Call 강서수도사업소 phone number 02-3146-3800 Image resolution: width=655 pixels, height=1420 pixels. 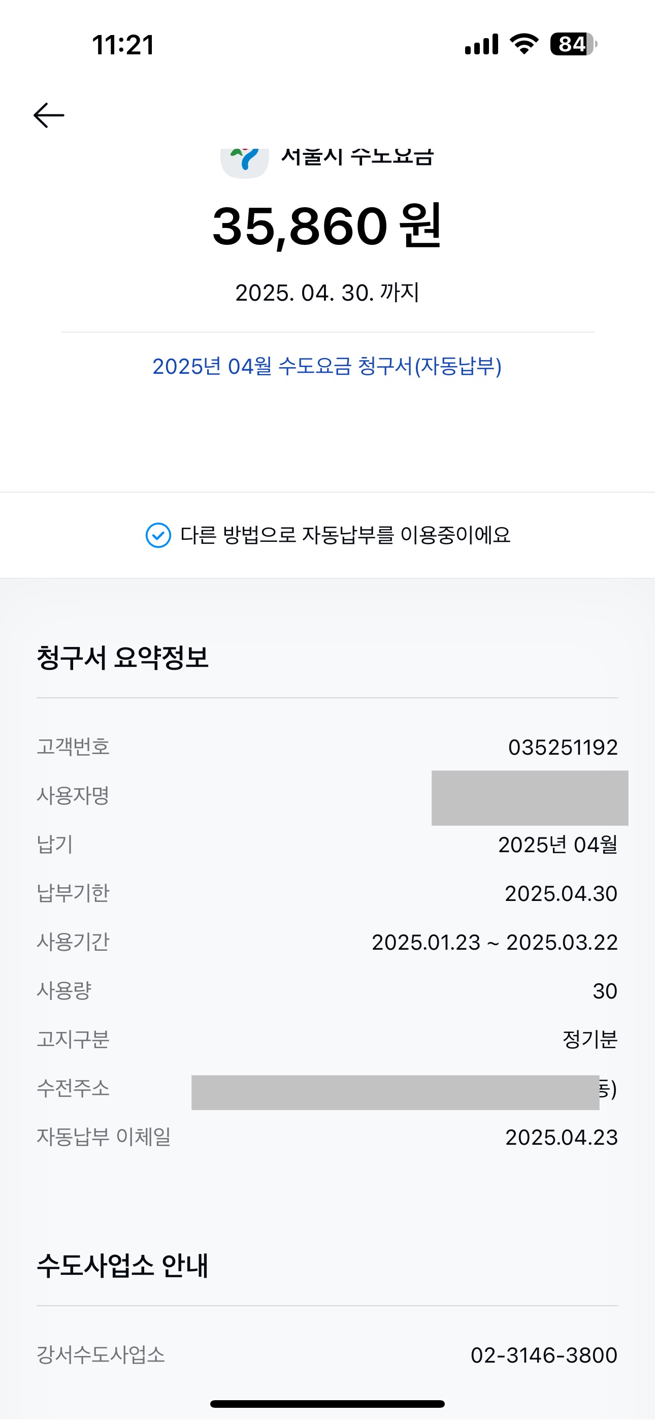coord(544,1355)
